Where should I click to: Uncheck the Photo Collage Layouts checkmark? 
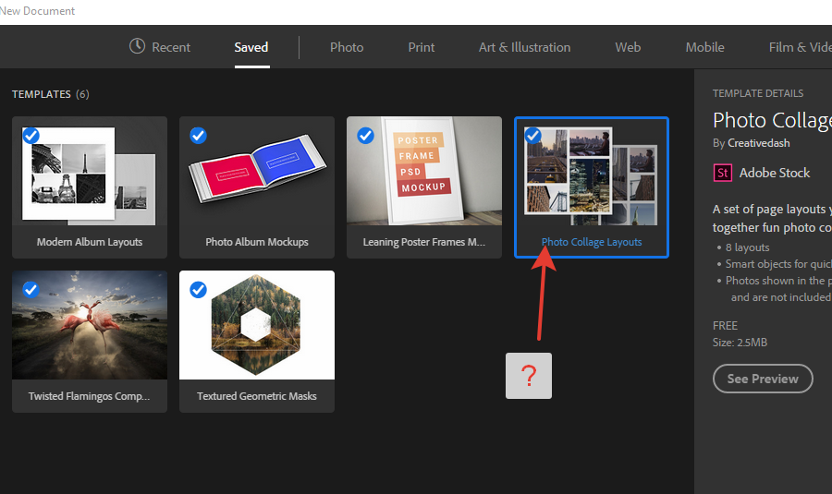532,136
